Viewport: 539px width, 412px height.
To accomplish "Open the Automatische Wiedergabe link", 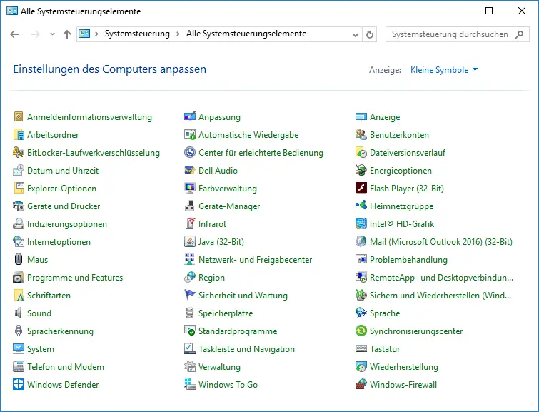I will point(248,135).
